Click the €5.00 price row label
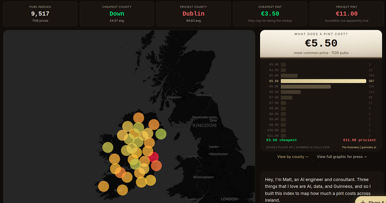This screenshot has height=203, width=386. [x=274, y=76]
